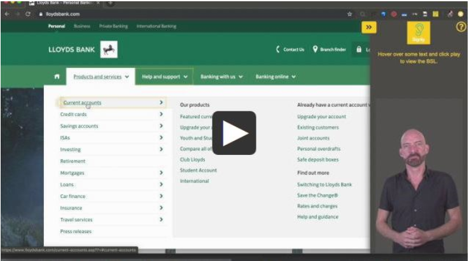Expand the Investing menu item
Viewport: 469px width, 261px height.
click(x=113, y=149)
